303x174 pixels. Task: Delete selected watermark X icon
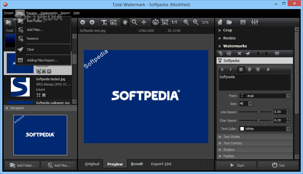[239, 53]
